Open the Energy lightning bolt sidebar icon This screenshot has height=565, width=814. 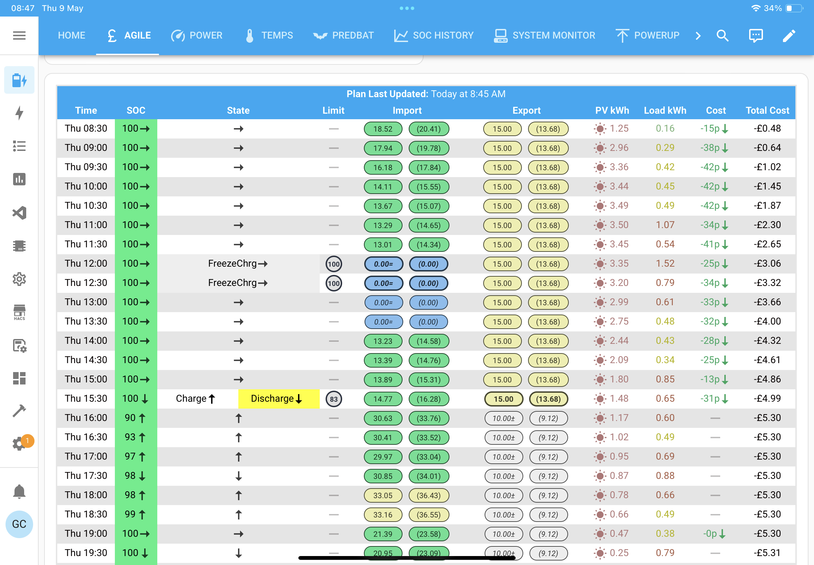tap(19, 113)
